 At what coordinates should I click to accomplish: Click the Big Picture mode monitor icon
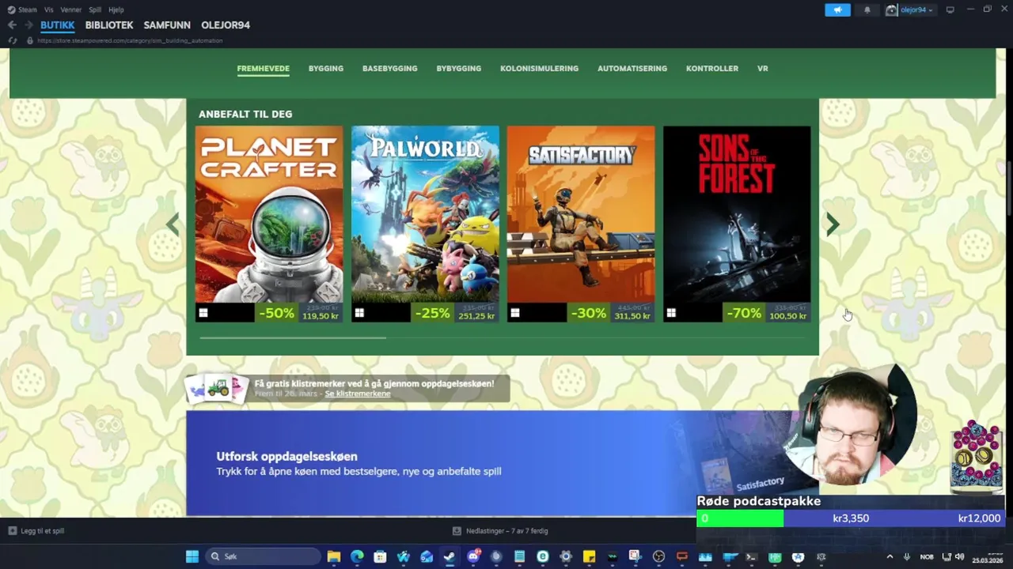point(950,9)
